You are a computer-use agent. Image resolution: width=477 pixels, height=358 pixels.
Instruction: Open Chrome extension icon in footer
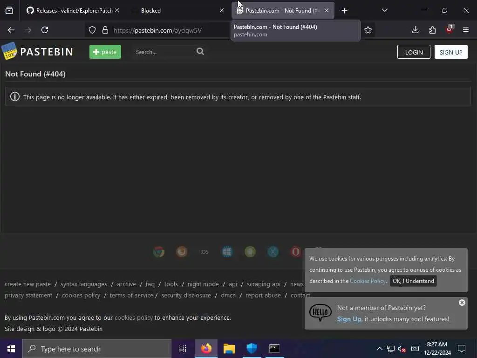(159, 252)
